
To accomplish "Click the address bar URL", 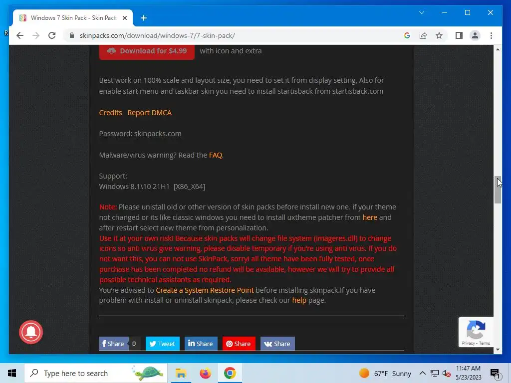I will 157,35.
